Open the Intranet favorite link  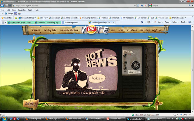pos(114,18)
